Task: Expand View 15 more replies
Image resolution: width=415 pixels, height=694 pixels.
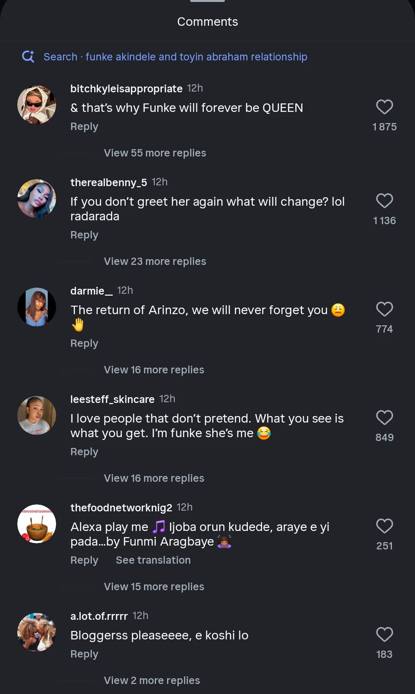Action: coord(154,587)
